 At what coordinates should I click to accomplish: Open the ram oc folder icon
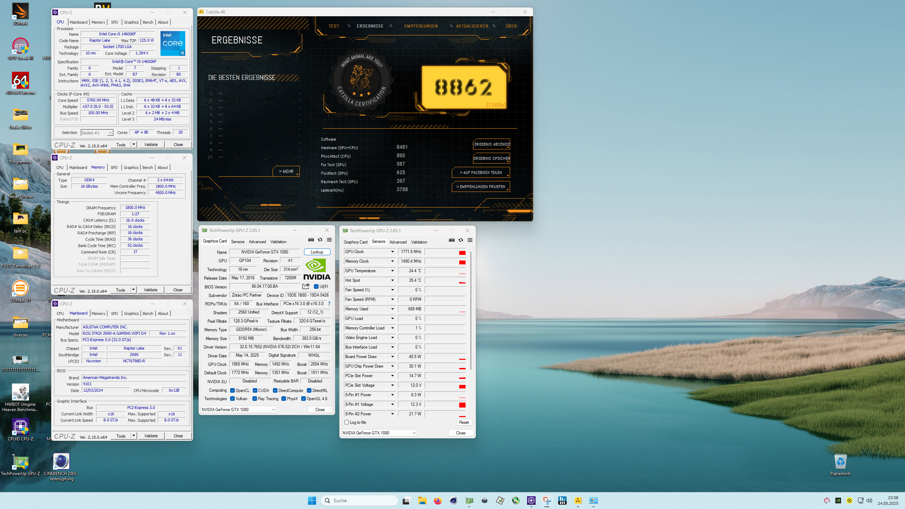click(x=20, y=222)
